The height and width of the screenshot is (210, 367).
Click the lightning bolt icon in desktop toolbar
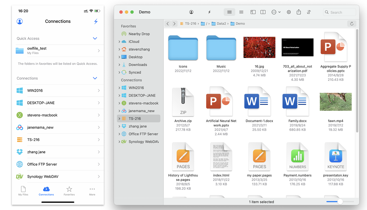pyautogui.click(x=209, y=12)
